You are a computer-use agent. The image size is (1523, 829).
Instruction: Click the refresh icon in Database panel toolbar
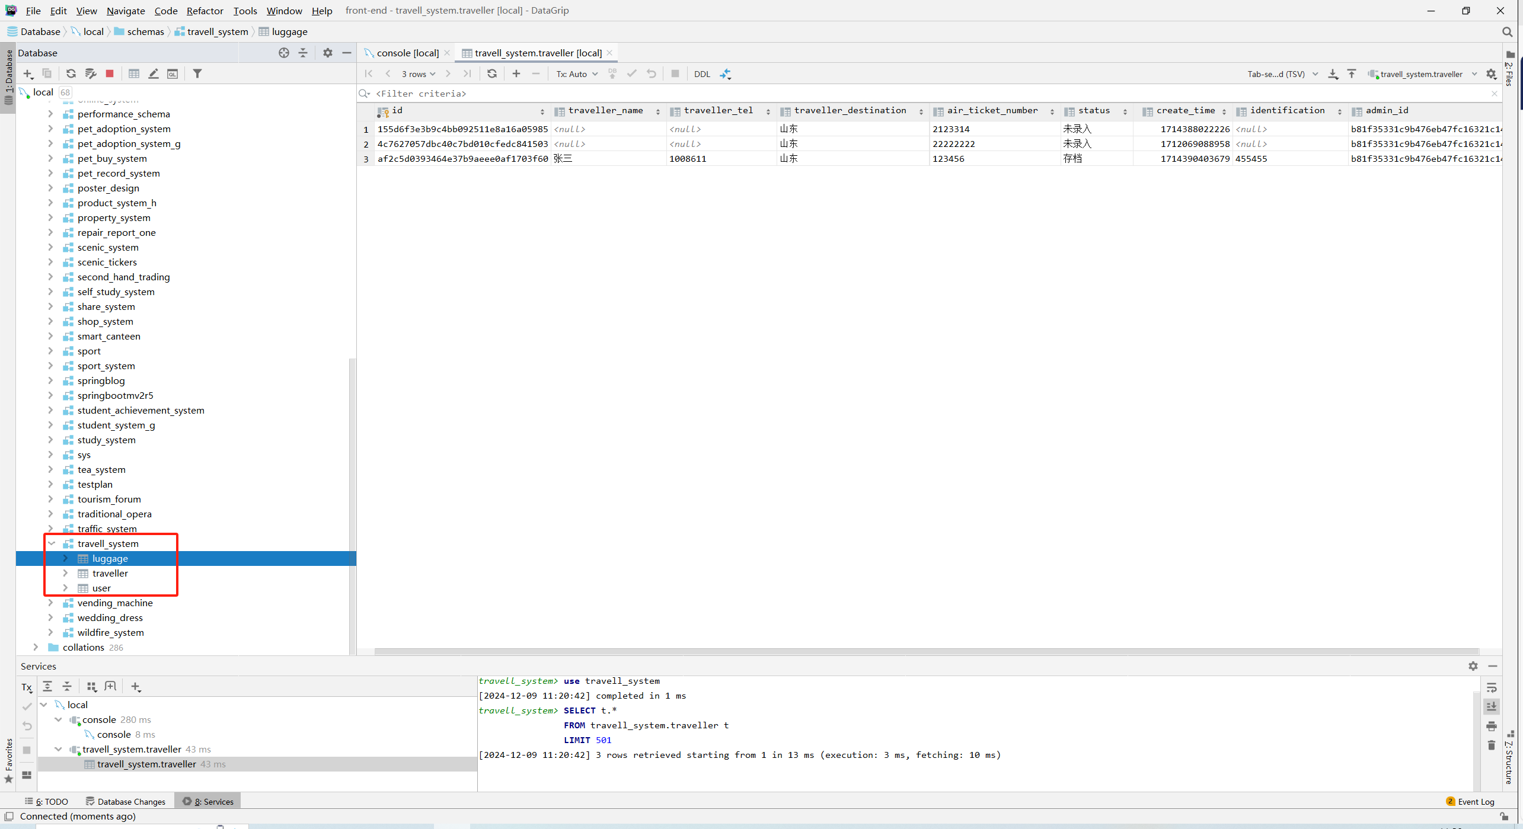pos(71,73)
